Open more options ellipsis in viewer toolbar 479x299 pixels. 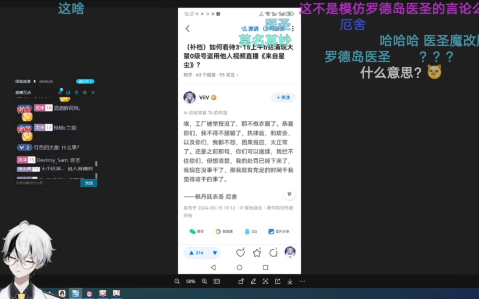pos(302,281)
